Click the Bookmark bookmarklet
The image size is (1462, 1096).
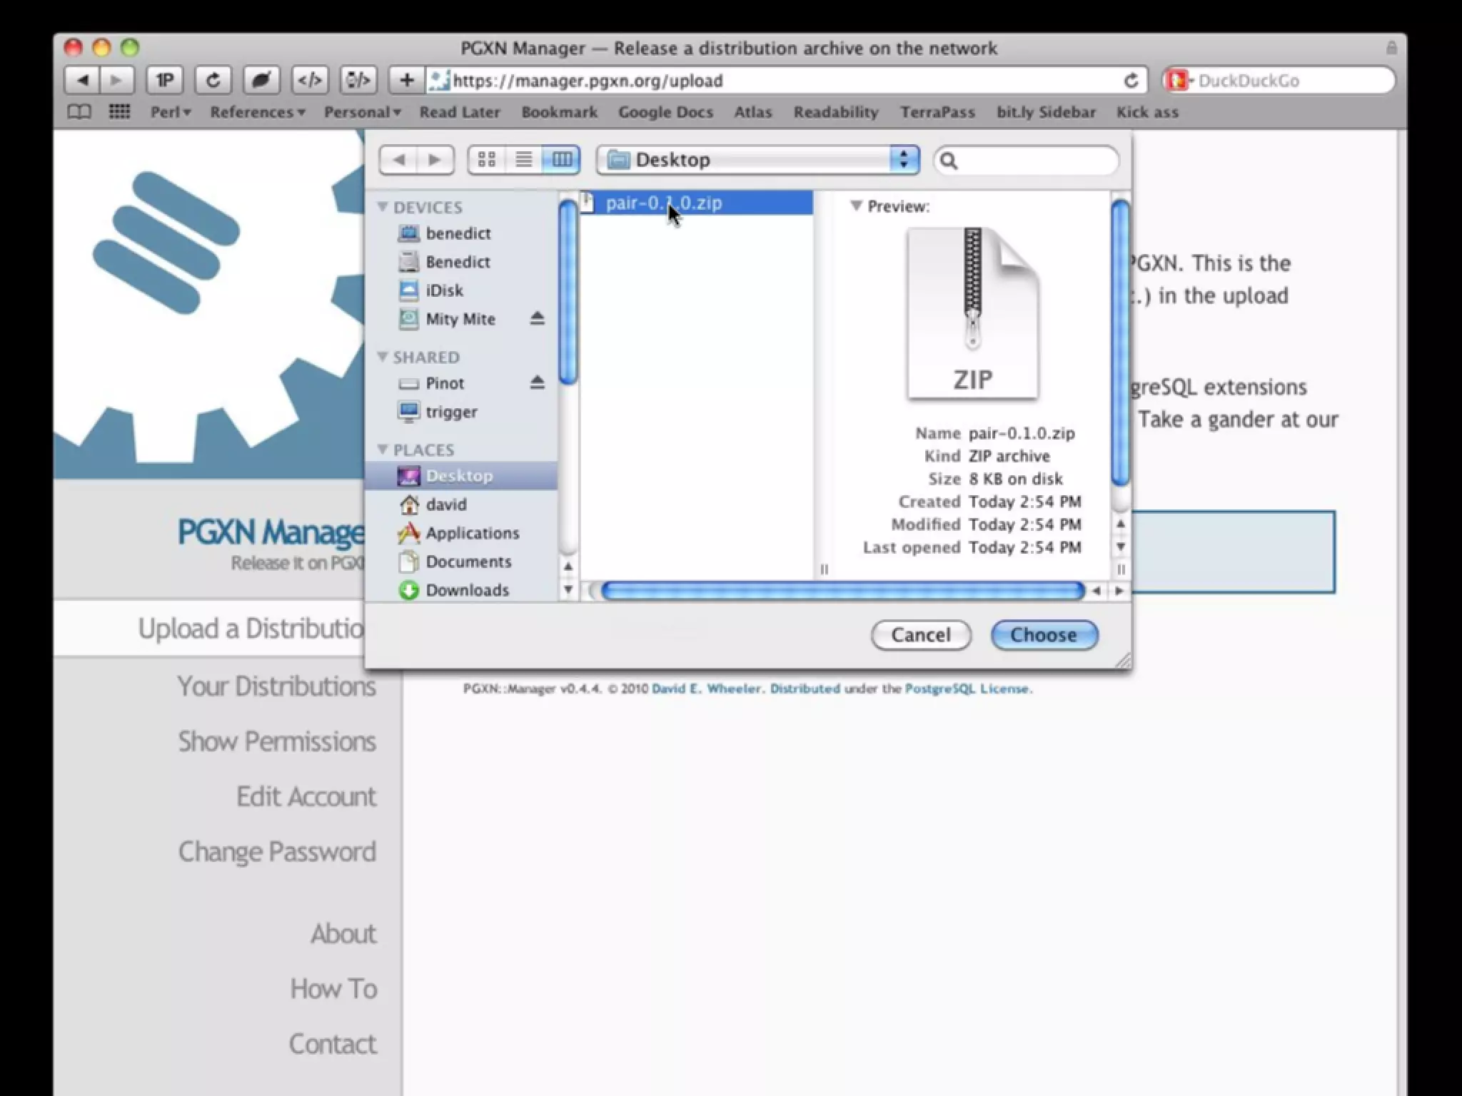pyautogui.click(x=559, y=112)
